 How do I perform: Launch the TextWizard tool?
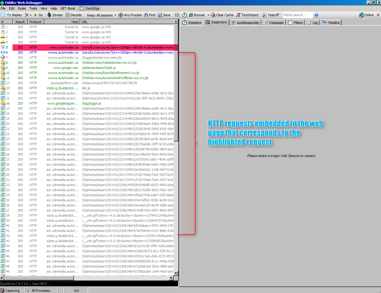247,15
